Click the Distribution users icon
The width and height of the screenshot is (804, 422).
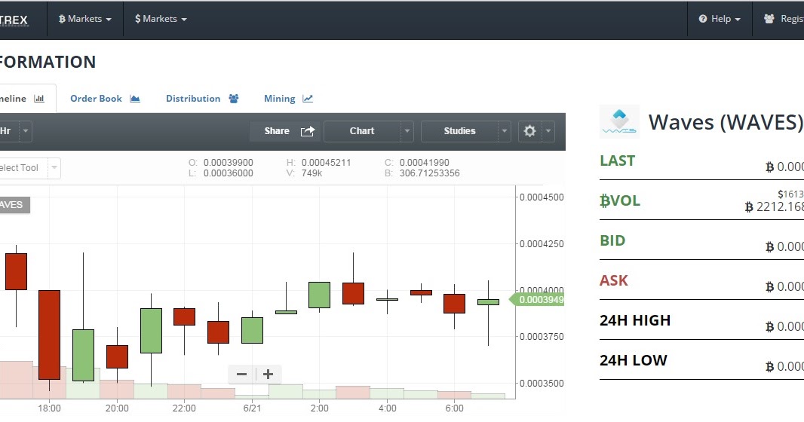234,98
